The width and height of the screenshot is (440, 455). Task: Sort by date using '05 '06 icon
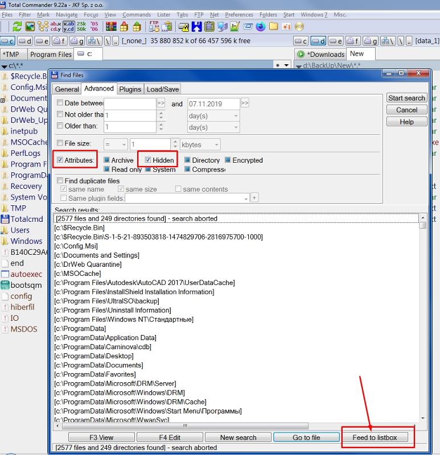(94, 27)
